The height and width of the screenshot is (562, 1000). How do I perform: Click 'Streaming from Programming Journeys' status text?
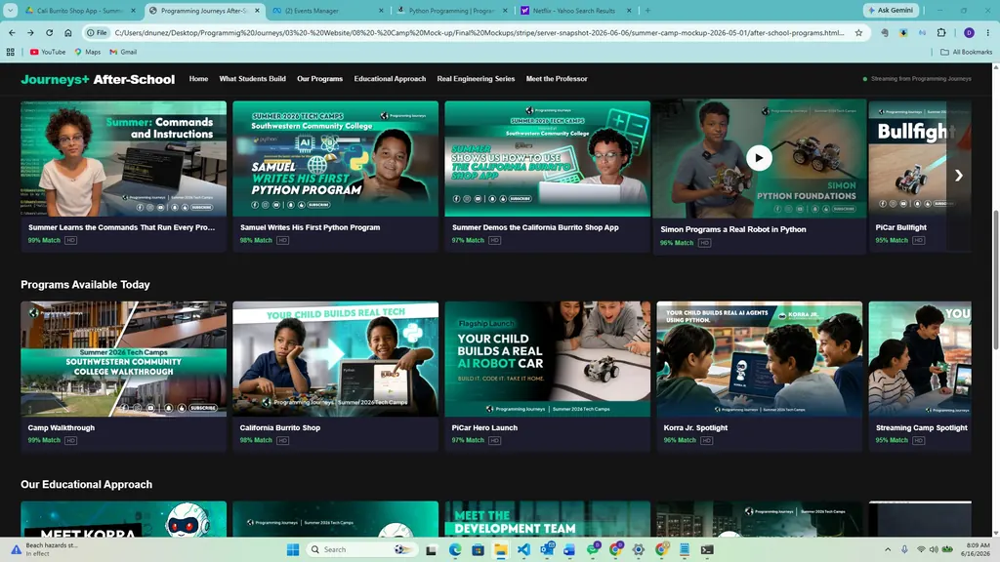[921, 79]
